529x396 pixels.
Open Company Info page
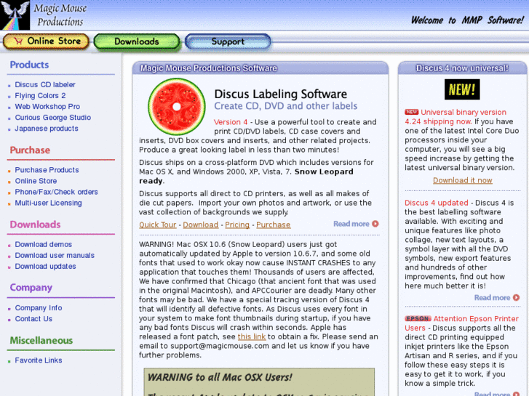click(x=38, y=307)
